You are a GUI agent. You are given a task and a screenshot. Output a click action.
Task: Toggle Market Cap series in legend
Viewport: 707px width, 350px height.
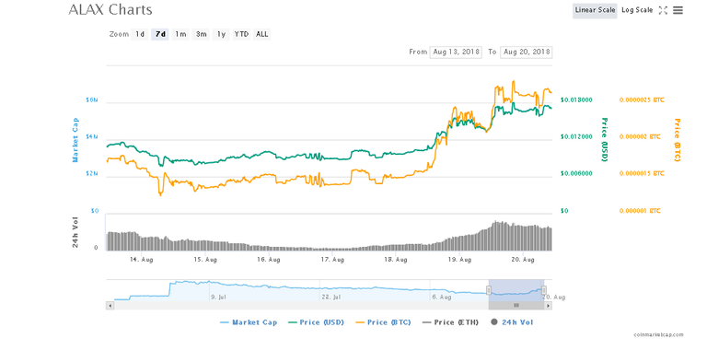pyautogui.click(x=249, y=322)
